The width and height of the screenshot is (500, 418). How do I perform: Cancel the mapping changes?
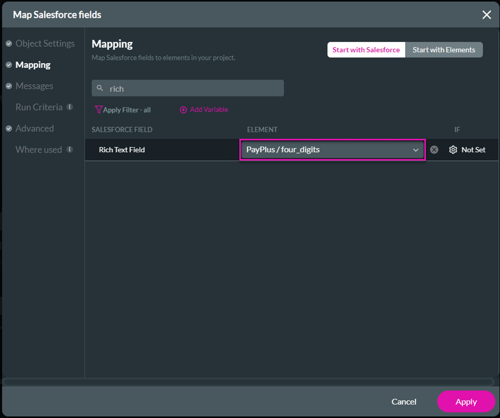(x=404, y=402)
